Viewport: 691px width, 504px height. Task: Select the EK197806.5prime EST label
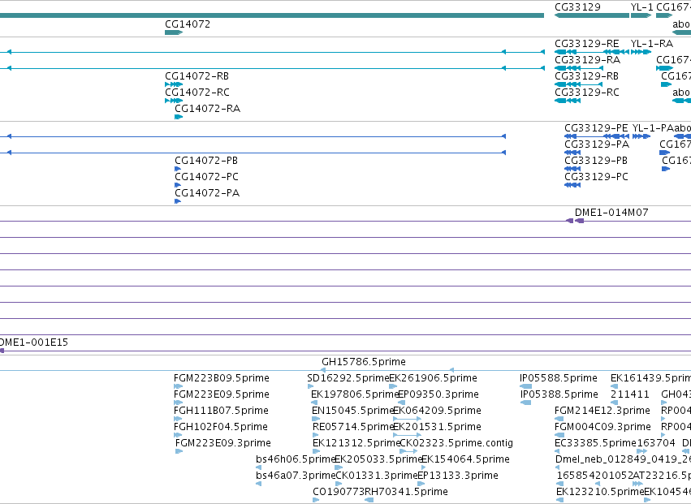coord(354,394)
